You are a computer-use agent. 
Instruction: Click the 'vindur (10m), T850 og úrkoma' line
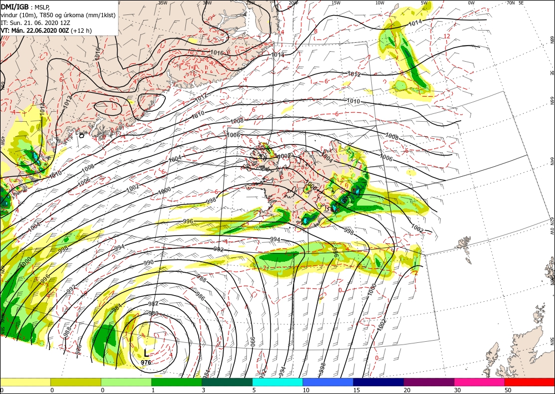tap(58, 15)
